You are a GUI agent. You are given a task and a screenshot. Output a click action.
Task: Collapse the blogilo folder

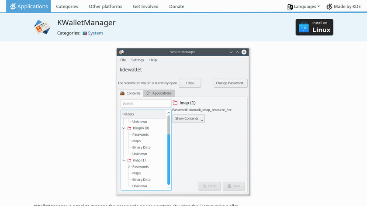(x=124, y=128)
